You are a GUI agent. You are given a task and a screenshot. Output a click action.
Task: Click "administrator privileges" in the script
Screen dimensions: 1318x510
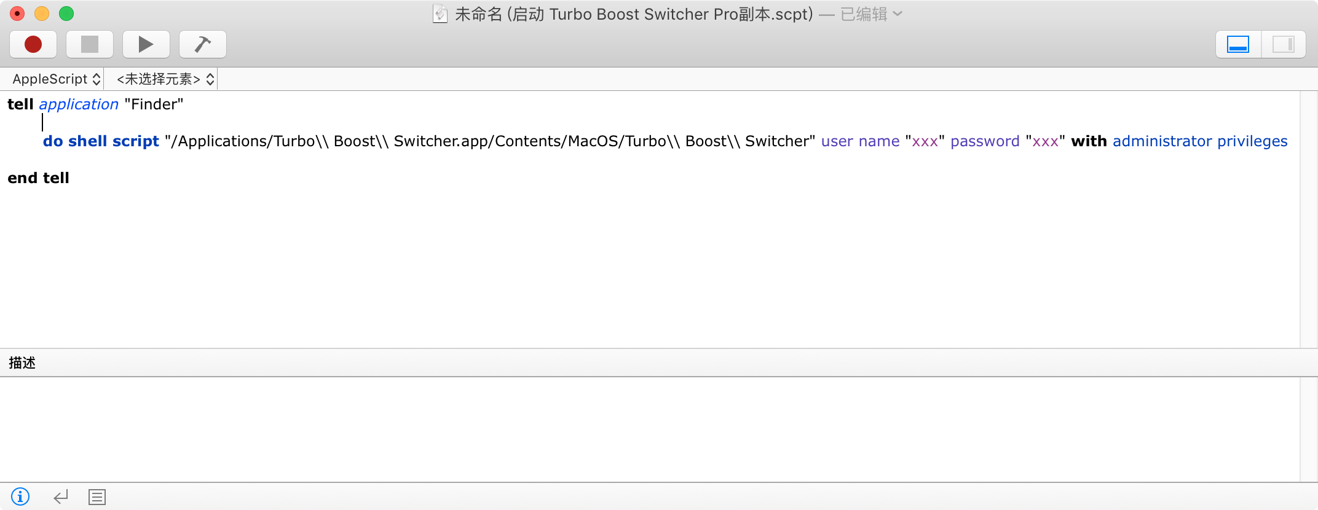pos(1200,141)
